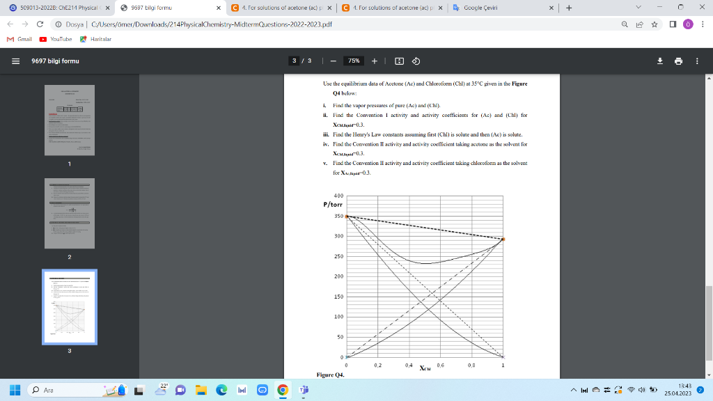The width and height of the screenshot is (713, 401).
Task: Click the 75% zoom level field
Action: click(x=354, y=61)
